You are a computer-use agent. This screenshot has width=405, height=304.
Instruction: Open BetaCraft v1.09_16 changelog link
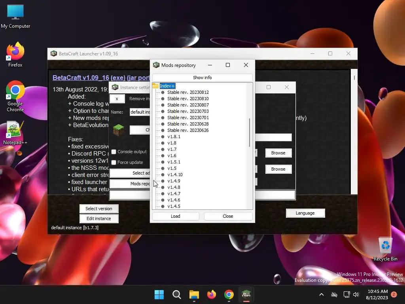101,78
